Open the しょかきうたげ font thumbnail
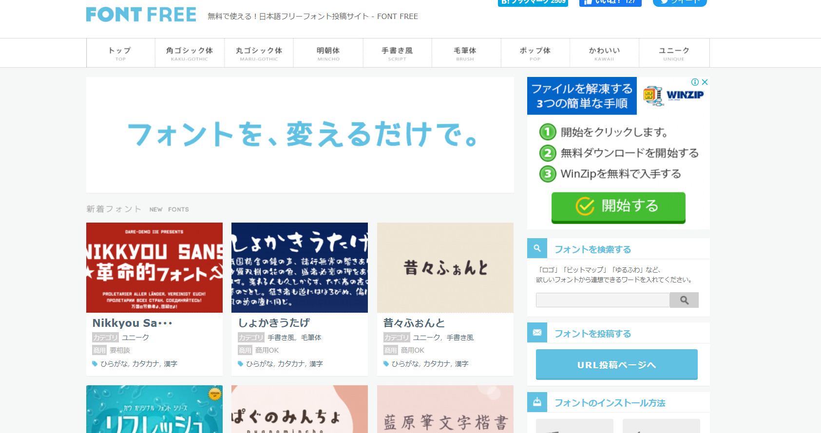The image size is (821, 433). [x=300, y=267]
